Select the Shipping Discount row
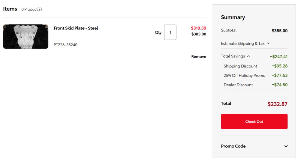 coord(255,66)
